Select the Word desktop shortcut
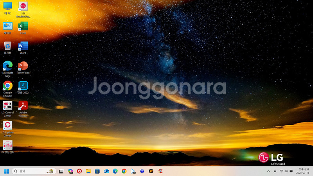 tap(23, 48)
